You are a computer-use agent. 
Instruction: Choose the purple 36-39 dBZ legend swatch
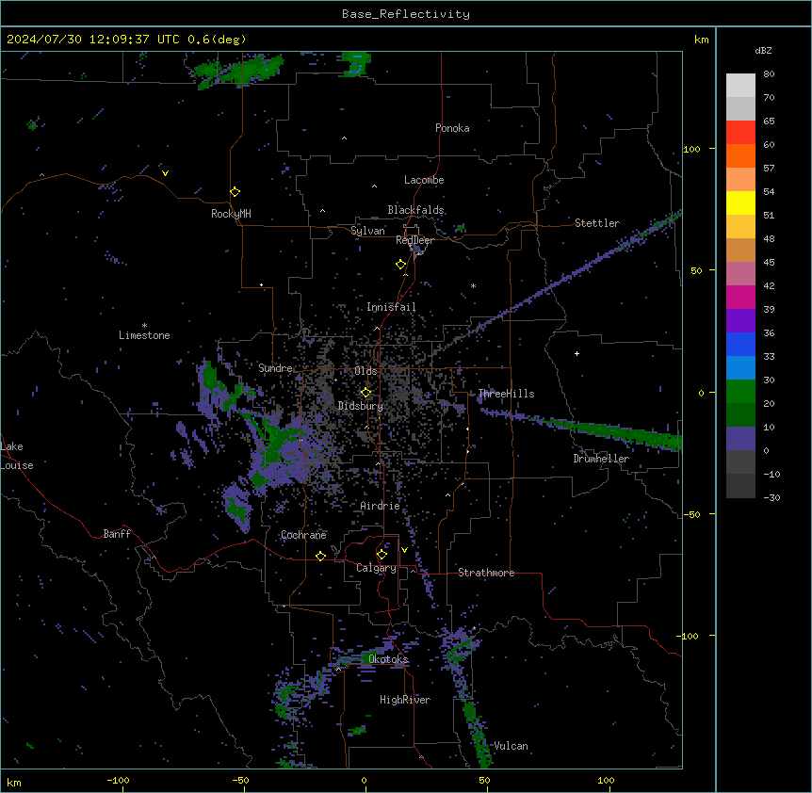point(740,321)
